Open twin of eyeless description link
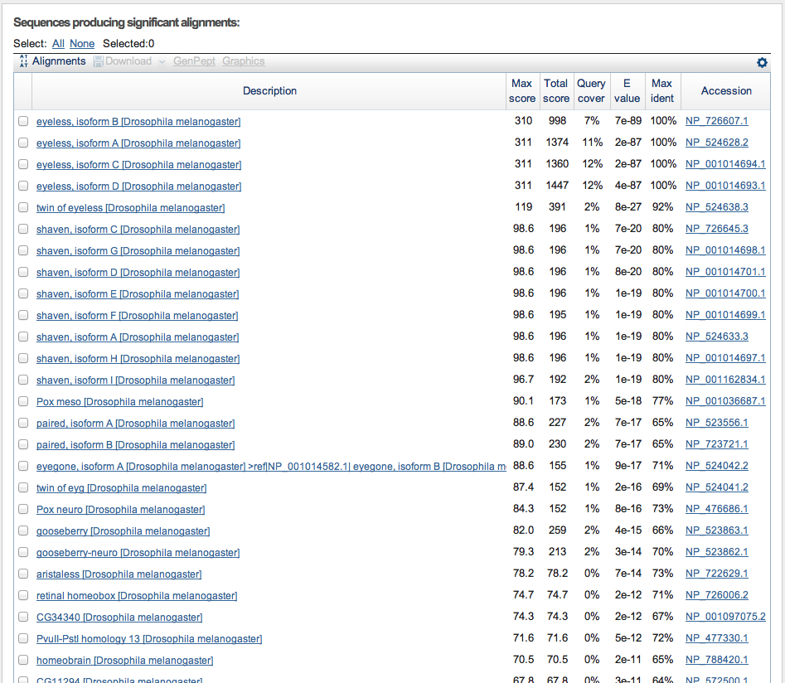The image size is (785, 683). (x=131, y=208)
